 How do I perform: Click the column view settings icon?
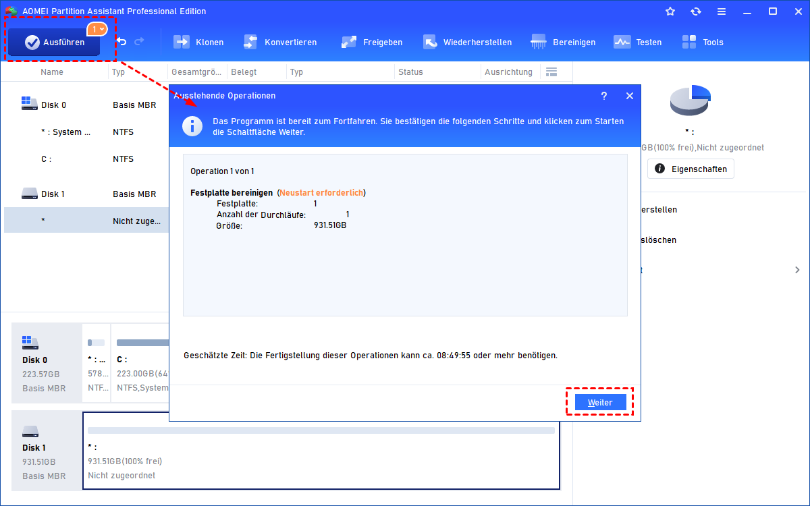pyautogui.click(x=551, y=72)
